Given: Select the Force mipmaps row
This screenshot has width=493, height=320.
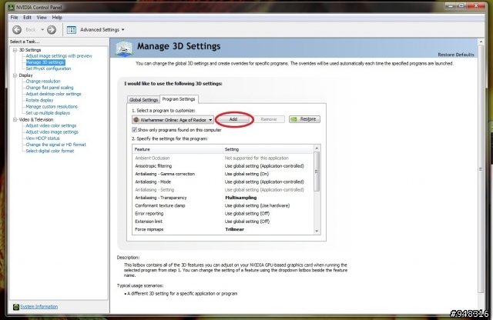Looking at the screenshot, I should [223, 229].
